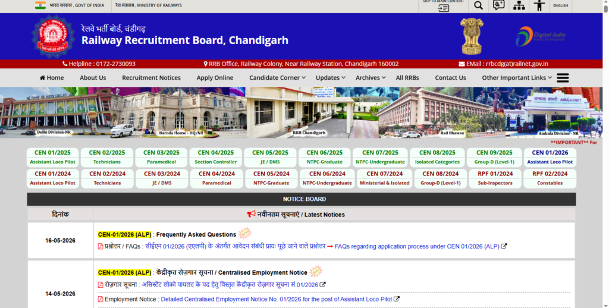Click the Home house icon
Image resolution: width=609 pixels, height=308 pixels.
pos(42,78)
